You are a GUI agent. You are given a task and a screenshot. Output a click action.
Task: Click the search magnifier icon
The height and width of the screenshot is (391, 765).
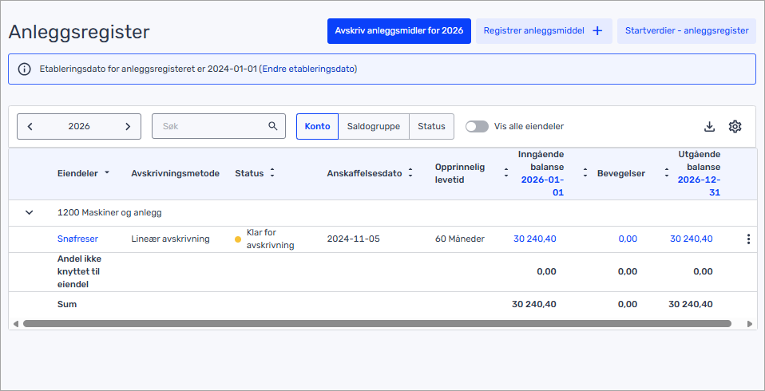pos(272,126)
